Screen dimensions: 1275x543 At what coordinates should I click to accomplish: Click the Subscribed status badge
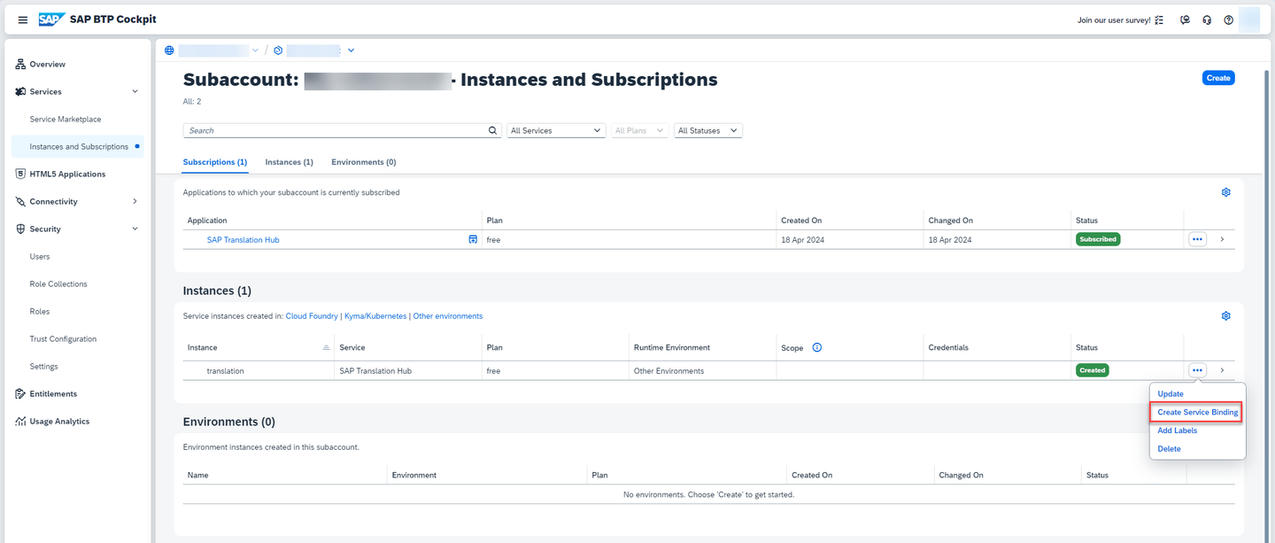[x=1098, y=239]
